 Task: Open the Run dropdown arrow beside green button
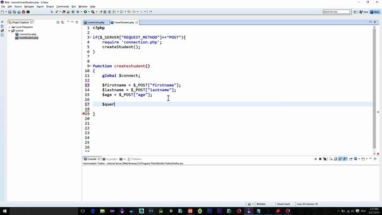(x=89, y=12)
